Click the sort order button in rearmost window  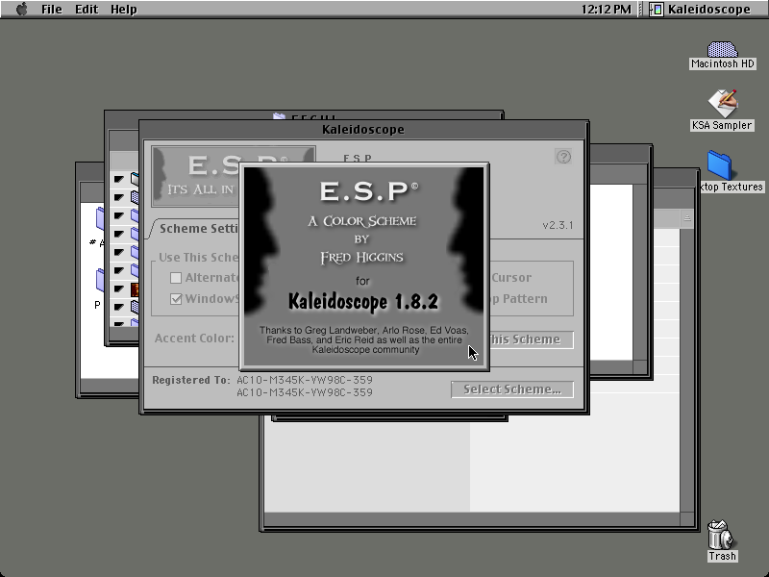687,218
